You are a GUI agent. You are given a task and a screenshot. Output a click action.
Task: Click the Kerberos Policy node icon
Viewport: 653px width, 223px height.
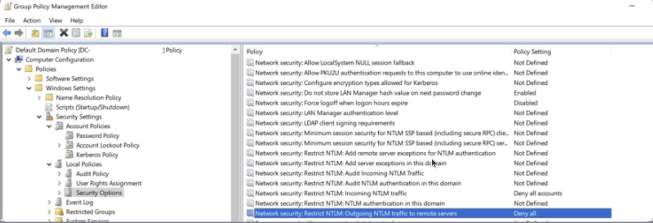69,154
